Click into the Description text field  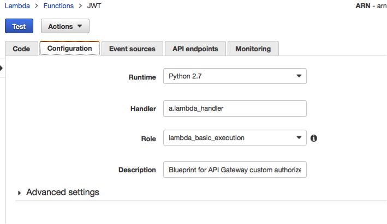click(235, 169)
